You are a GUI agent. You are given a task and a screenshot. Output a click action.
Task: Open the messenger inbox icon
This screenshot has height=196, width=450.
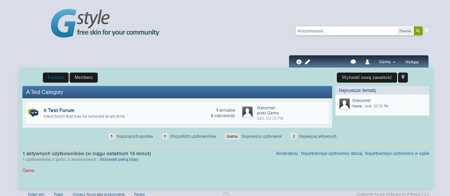coord(353,62)
